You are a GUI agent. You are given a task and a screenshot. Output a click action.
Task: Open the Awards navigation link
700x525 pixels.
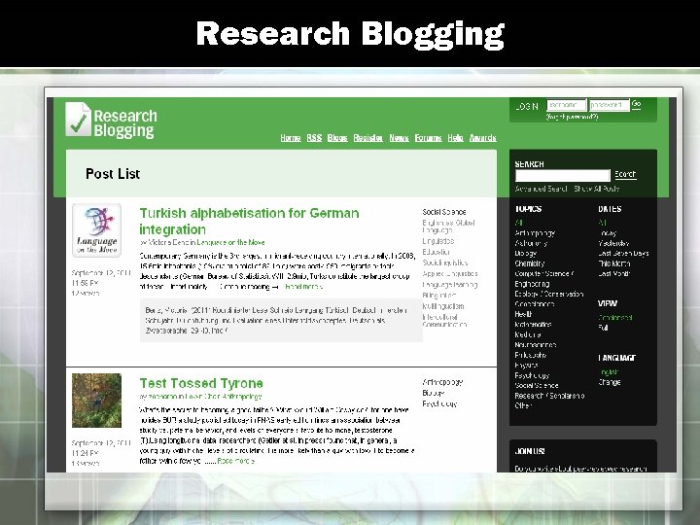click(482, 138)
